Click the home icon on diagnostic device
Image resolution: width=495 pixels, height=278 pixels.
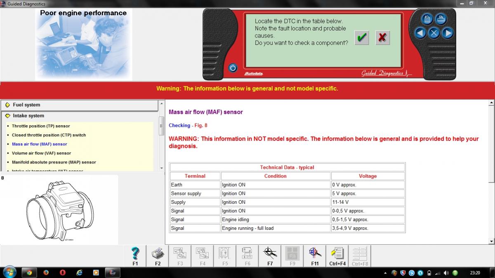427,19
